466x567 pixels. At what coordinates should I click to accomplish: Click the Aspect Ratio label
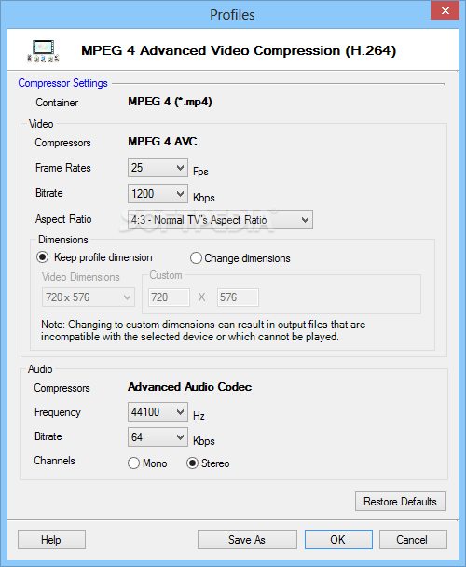[x=63, y=219]
